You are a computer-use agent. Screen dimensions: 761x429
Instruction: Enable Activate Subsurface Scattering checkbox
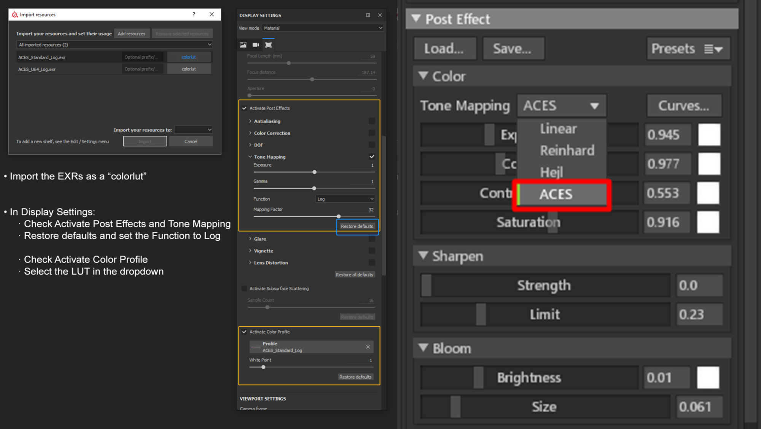(244, 289)
